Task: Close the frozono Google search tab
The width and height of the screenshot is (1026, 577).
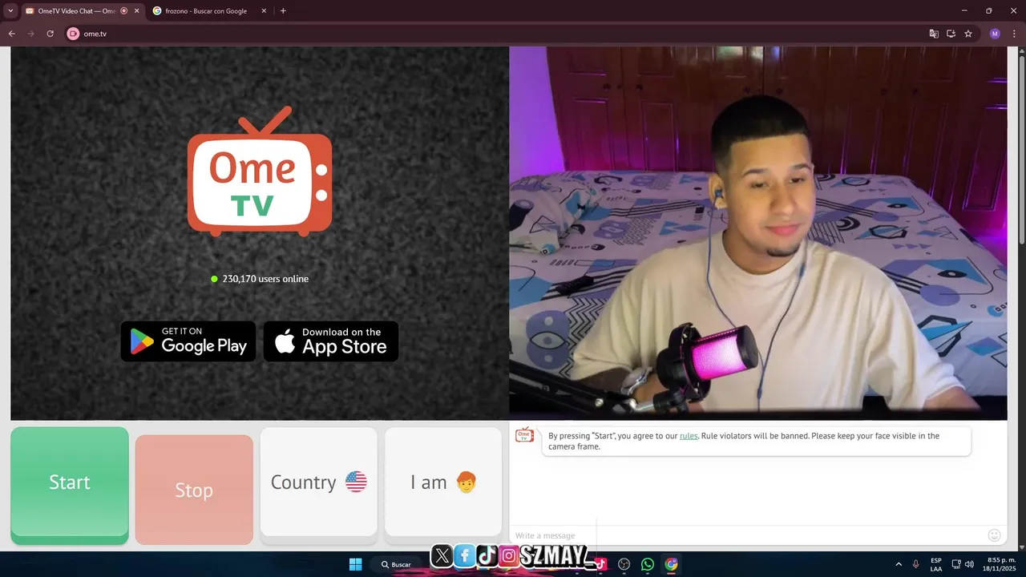Action: pyautogui.click(x=264, y=11)
